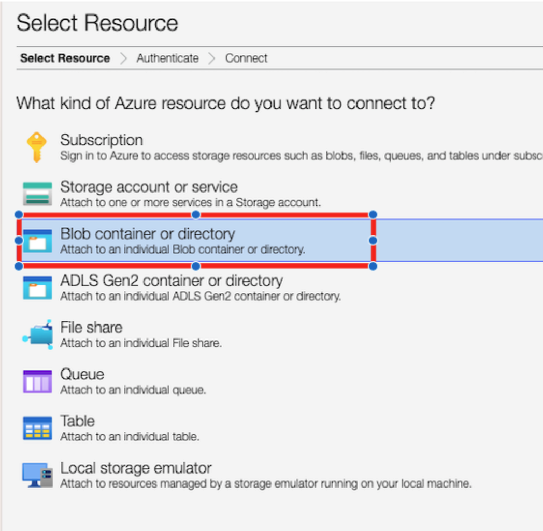Select Blob container or directory option

click(x=279, y=241)
